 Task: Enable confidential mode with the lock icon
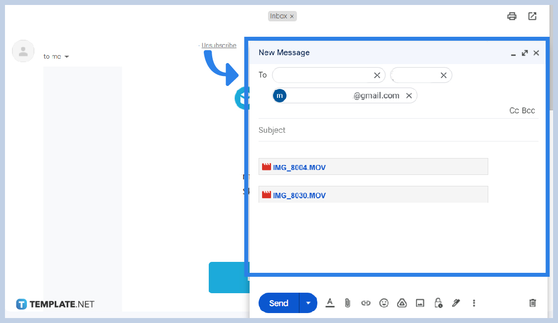click(x=438, y=303)
